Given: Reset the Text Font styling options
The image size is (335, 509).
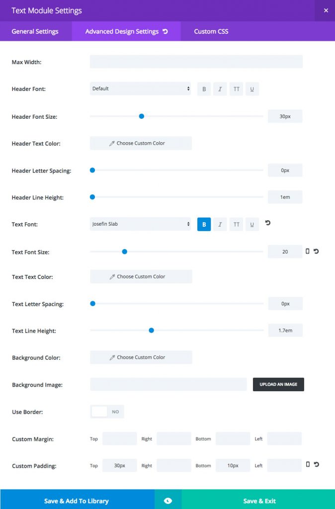Looking at the screenshot, I should (x=267, y=223).
